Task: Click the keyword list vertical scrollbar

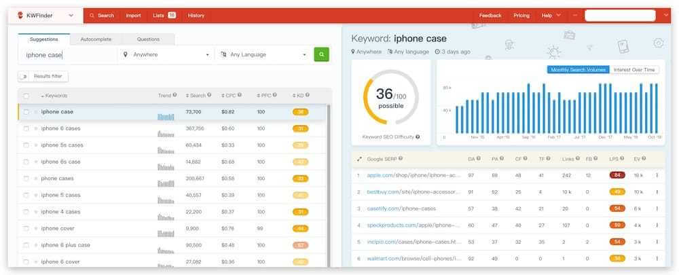Action: pyautogui.click(x=328, y=185)
